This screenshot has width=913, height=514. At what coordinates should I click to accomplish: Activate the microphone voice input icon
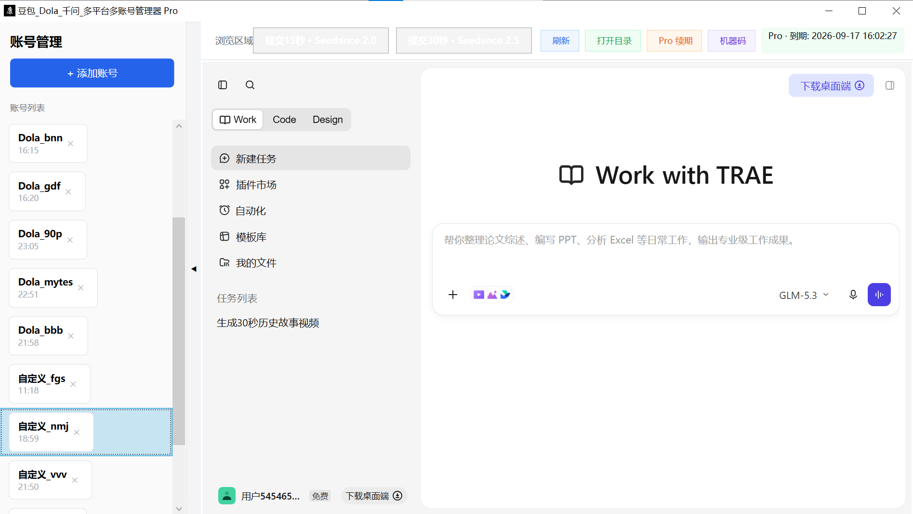point(853,295)
